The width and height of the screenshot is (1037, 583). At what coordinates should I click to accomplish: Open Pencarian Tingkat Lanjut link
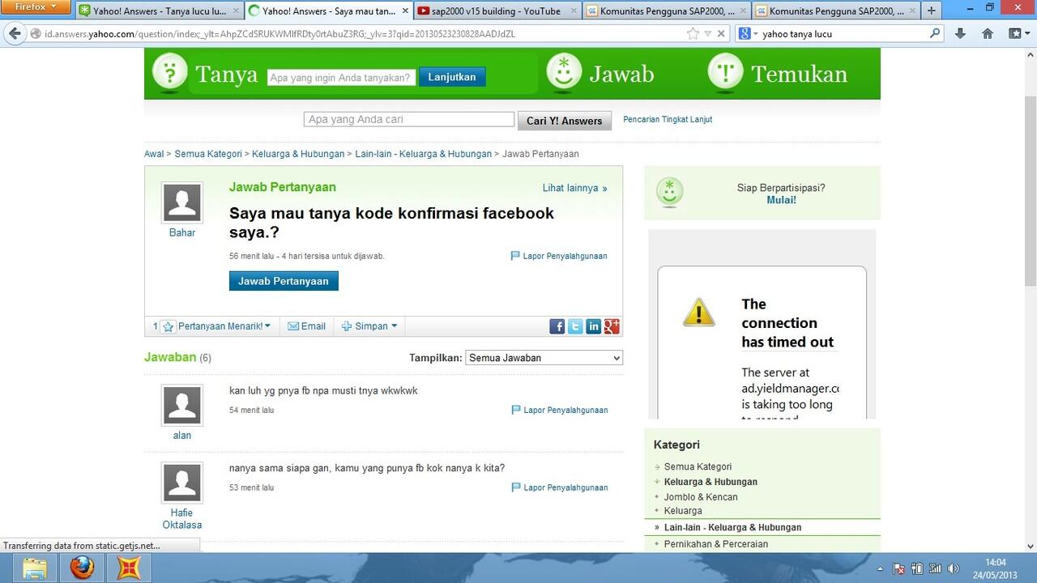tap(668, 119)
